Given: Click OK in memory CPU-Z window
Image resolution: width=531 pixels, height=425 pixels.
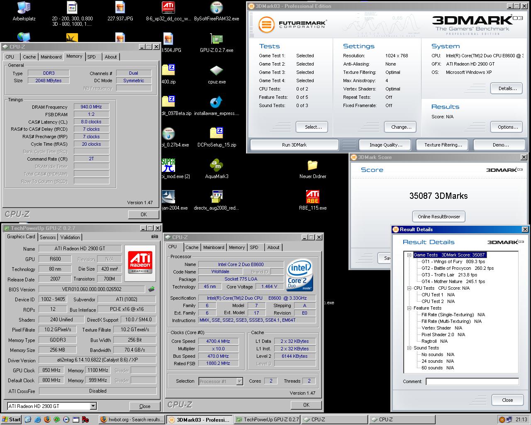Looking at the screenshot, I should 144,215.
